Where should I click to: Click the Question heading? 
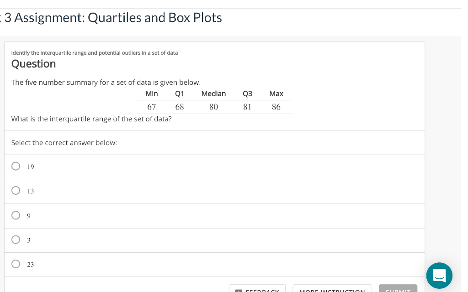pyautogui.click(x=33, y=64)
